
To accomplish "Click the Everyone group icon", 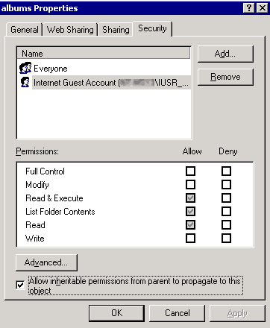I will [25, 68].
